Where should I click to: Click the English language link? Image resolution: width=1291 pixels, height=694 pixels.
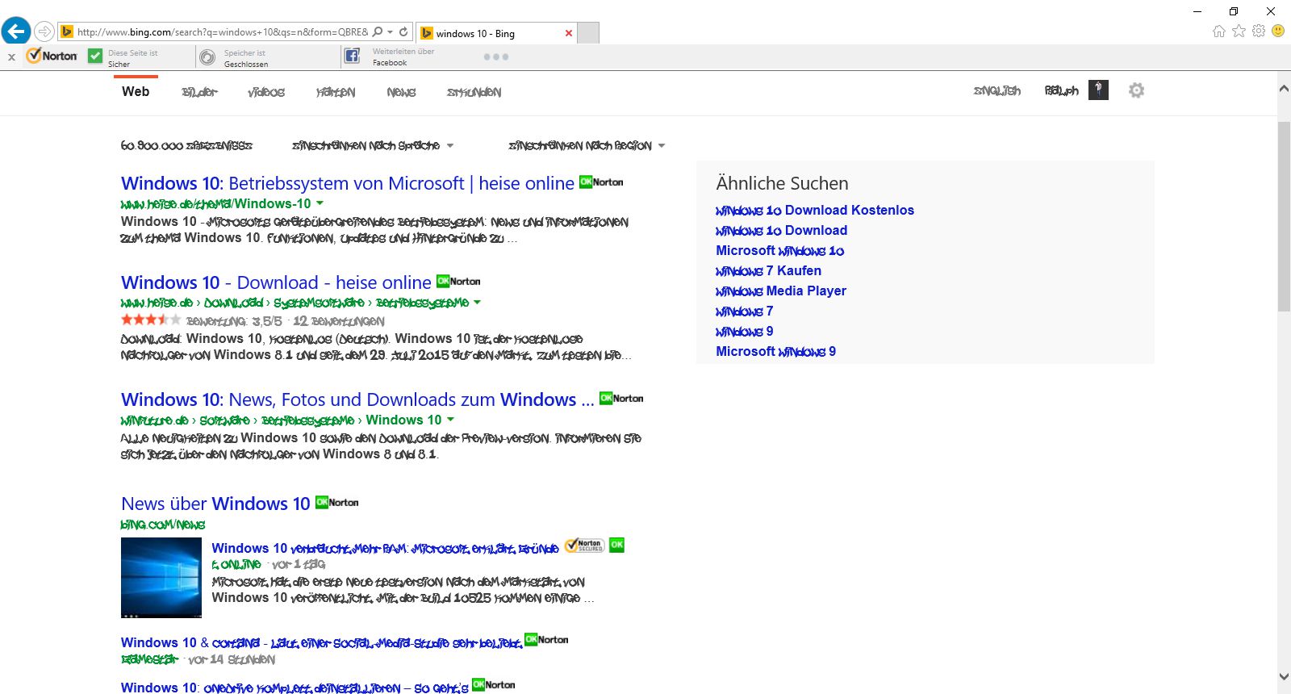[x=996, y=90]
